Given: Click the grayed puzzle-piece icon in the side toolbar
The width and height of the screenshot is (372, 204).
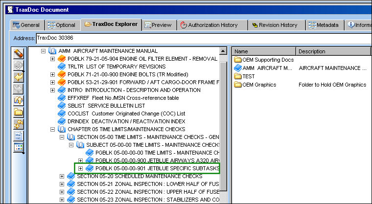Looking at the screenshot, I should click(19, 66).
